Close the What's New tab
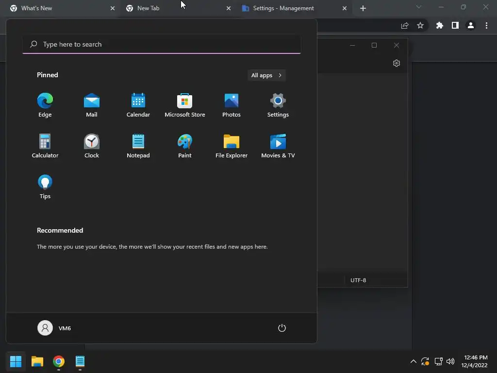Image resolution: width=497 pixels, height=373 pixels. (113, 9)
